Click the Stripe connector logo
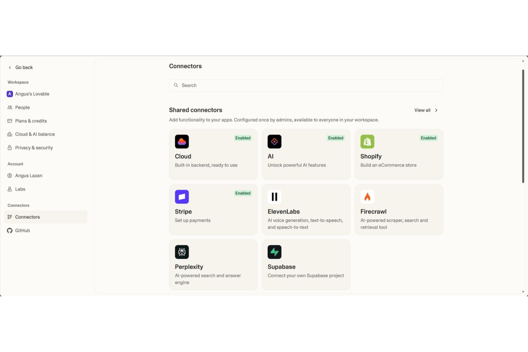This screenshot has width=528, height=352. tap(182, 197)
